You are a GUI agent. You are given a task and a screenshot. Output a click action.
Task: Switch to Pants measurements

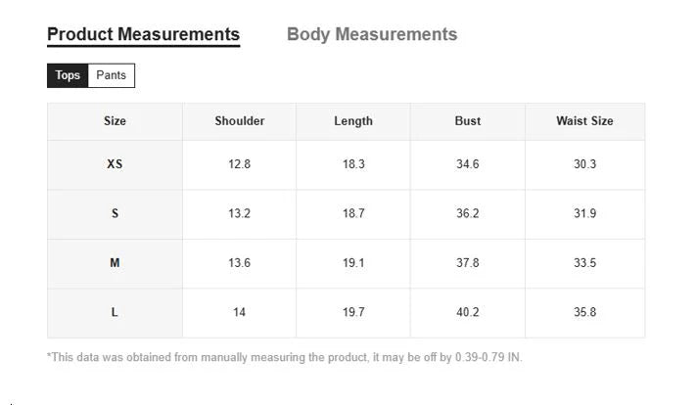click(111, 75)
